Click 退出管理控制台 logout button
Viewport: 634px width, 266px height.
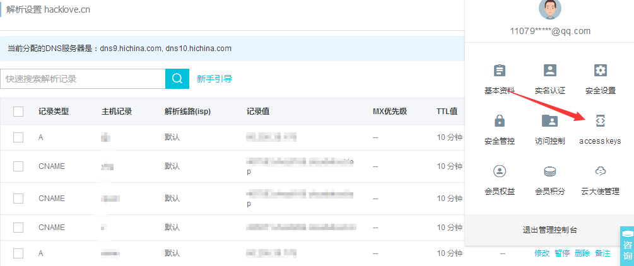[x=549, y=231]
